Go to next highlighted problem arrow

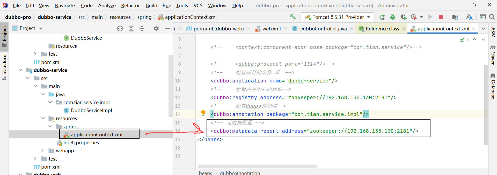click(x=483, y=39)
